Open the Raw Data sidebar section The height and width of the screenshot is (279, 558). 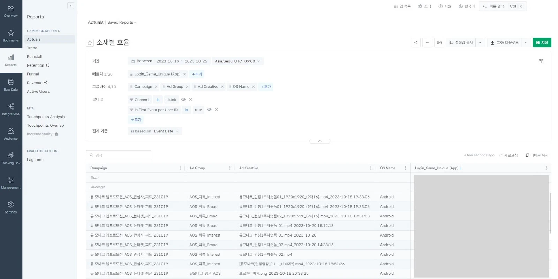coord(11,85)
